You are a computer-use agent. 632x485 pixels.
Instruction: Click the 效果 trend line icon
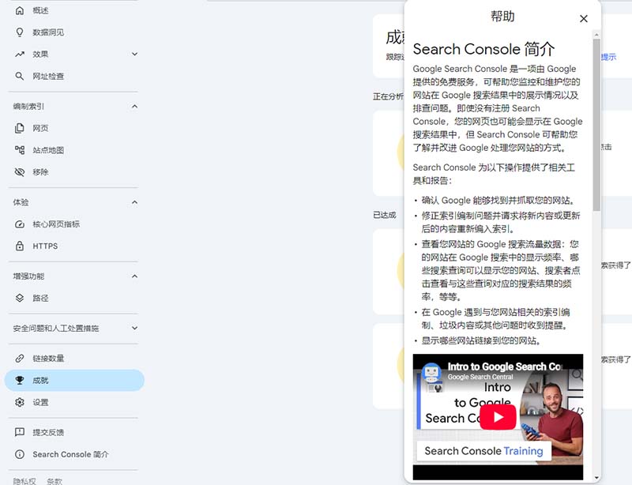tap(19, 54)
